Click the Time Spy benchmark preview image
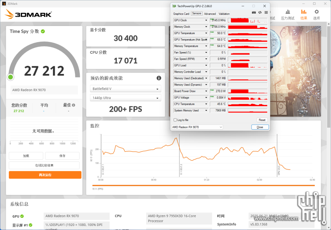The width and height of the screenshot is (331, 230). pyautogui.click(x=295, y=71)
